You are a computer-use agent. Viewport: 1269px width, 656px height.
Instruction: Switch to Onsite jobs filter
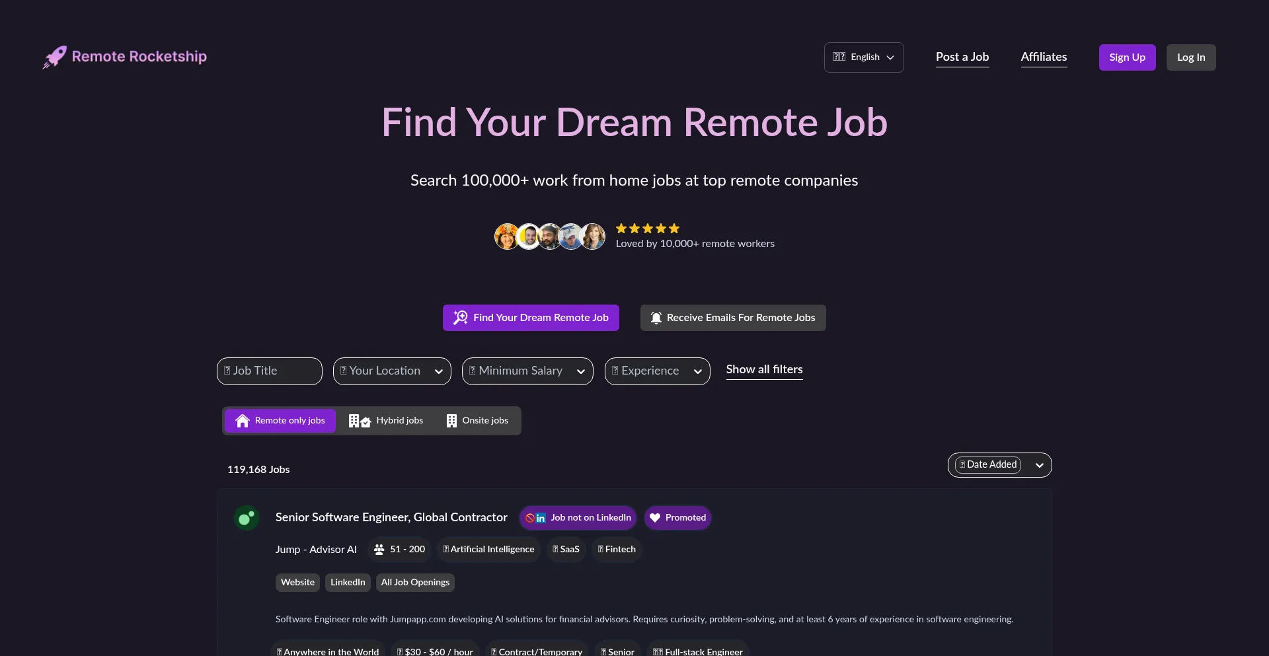click(x=477, y=421)
